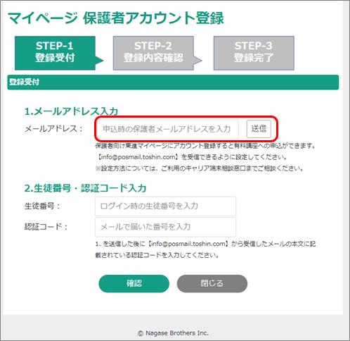
Task: Click the 送信 button
Action: pyautogui.click(x=259, y=129)
